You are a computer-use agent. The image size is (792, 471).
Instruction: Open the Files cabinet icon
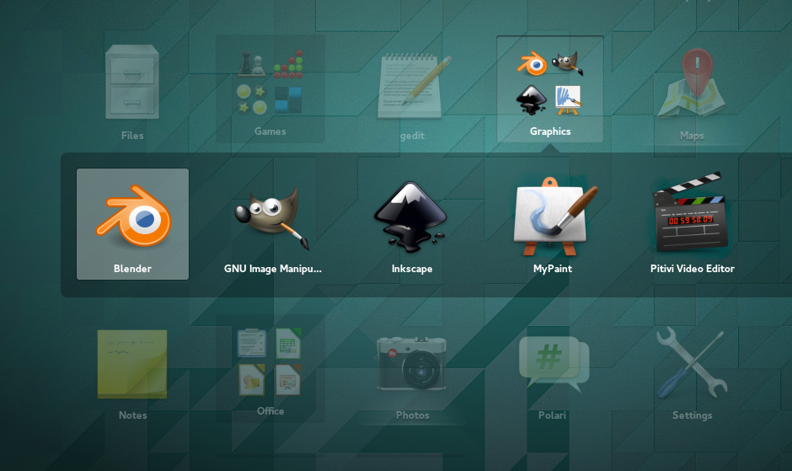(x=132, y=83)
